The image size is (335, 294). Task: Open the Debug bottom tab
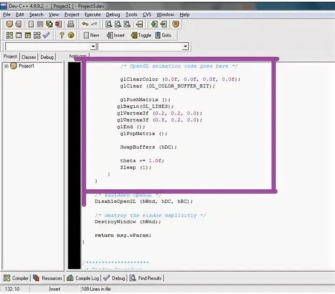click(114, 278)
